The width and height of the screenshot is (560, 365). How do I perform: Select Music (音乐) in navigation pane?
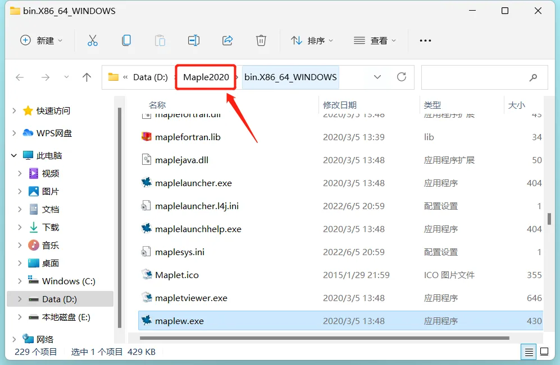51,245
